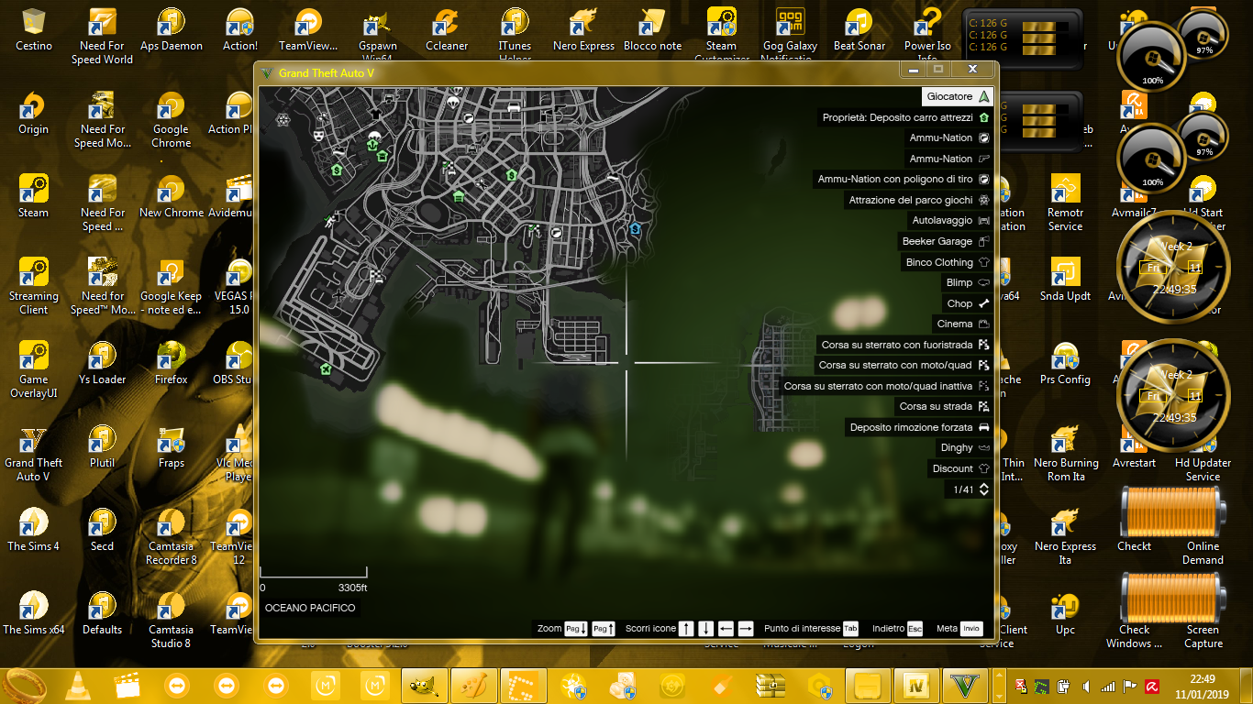Select Proprietà: Deposito carro attrezzi legend entry
The width and height of the screenshot is (1253, 704).
(x=905, y=117)
